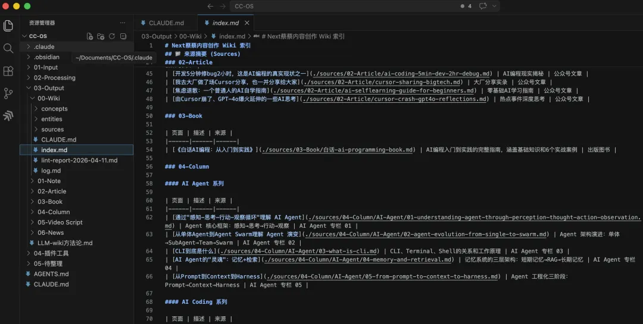Expand the concepts folder
The image size is (643, 324).
pos(54,109)
